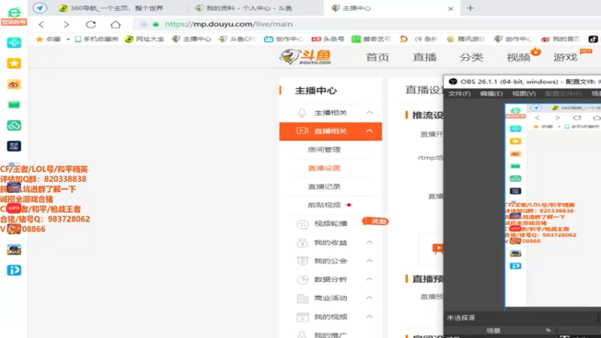This screenshot has width=601, height=338.
Task: Go to 分类 in Douyu navigation
Action: (x=471, y=57)
